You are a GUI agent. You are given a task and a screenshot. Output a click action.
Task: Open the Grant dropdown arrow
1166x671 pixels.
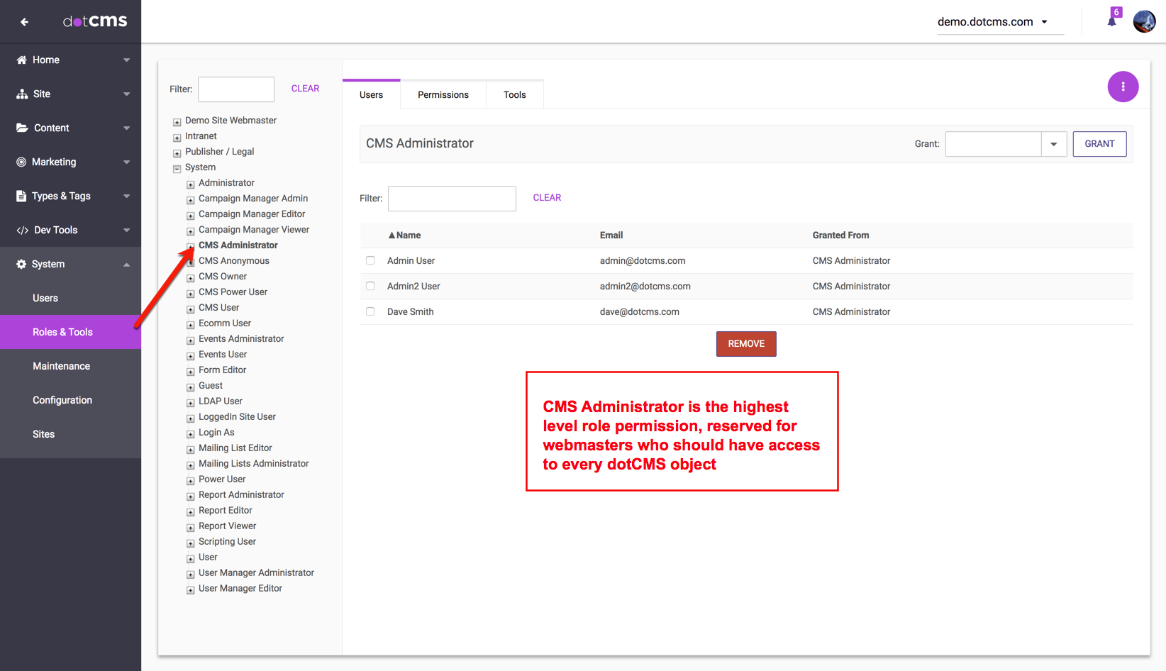coord(1053,144)
